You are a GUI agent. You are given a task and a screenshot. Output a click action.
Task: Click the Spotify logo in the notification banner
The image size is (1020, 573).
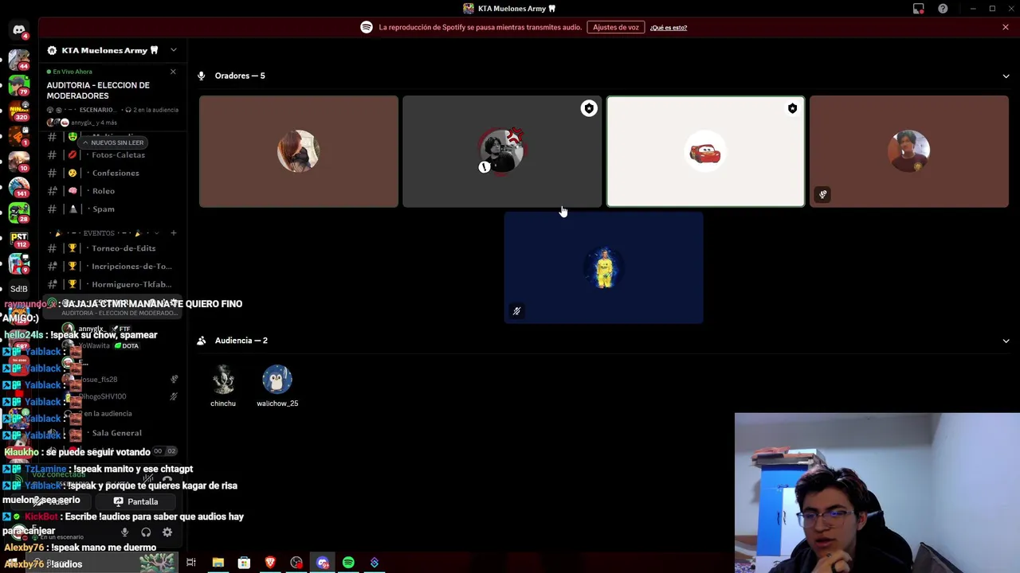367,27
